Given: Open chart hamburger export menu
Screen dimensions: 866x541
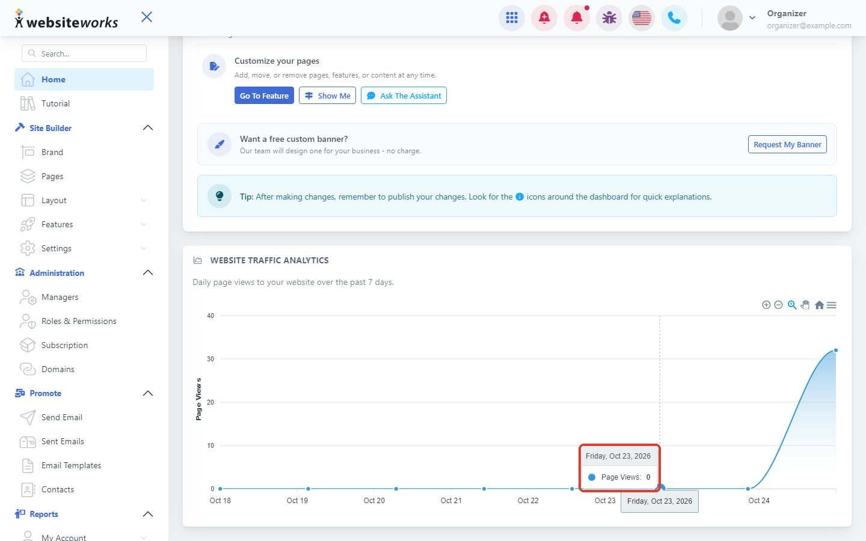Looking at the screenshot, I should pyautogui.click(x=832, y=305).
